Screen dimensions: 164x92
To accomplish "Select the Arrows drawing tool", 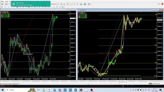I will 35,7.
